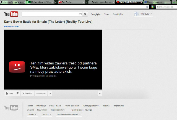177x120 pixels.
Task: Switch to the Easy Engine tab
Action: pyautogui.click(x=71, y=2)
